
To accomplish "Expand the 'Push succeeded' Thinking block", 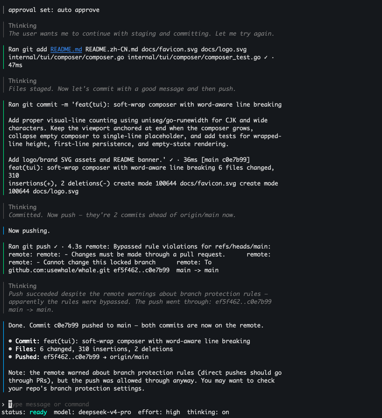I will tap(22, 286).
